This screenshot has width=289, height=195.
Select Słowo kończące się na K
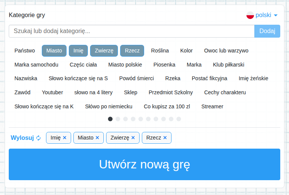click(x=44, y=106)
